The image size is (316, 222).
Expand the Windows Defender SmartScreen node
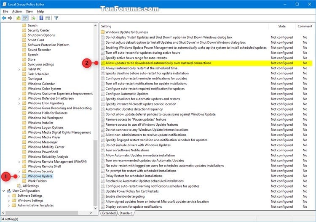tap(19, 98)
